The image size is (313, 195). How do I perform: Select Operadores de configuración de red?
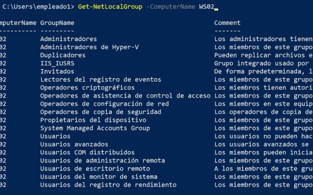(x=105, y=104)
